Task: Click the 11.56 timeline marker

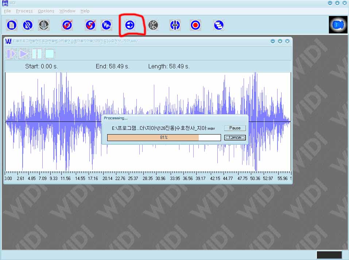Action: [x=65, y=178]
